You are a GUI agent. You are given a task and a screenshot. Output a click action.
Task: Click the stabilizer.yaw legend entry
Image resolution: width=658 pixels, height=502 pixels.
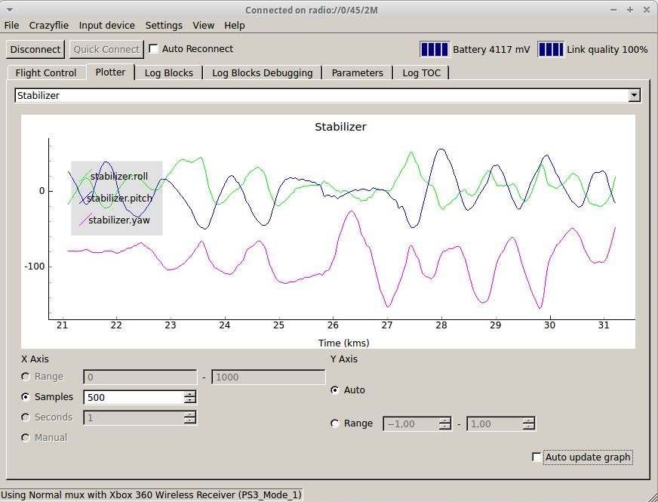coord(118,220)
